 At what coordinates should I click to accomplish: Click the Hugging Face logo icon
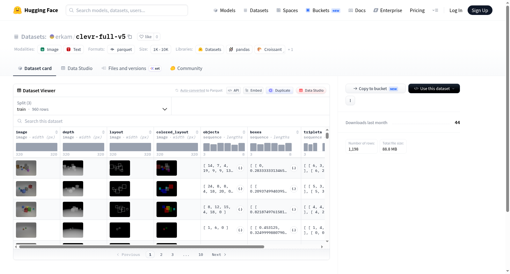(18, 10)
